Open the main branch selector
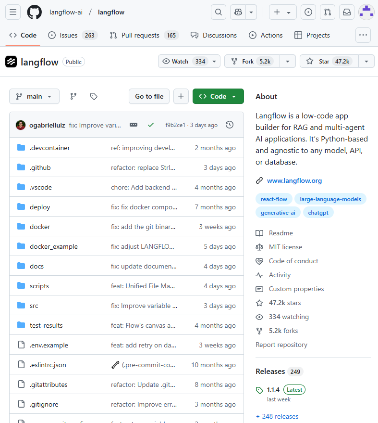 pyautogui.click(x=34, y=96)
